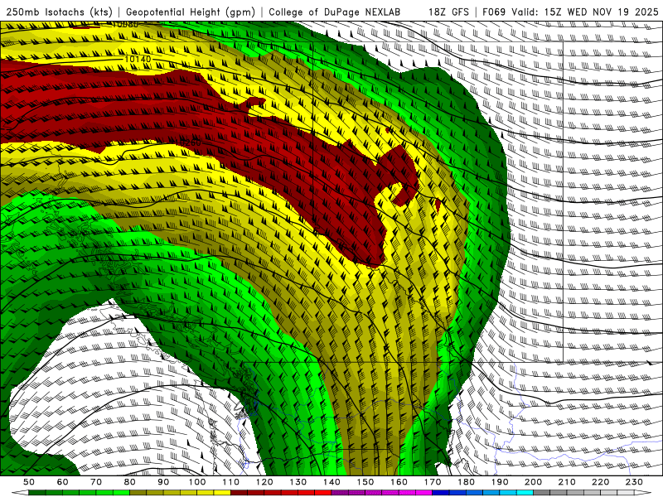Click the 10260 contour label in the red jet core

[188, 142]
